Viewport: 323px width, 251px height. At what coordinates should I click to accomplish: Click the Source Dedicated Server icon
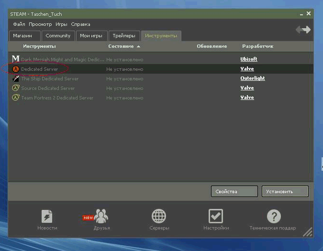pos(16,88)
